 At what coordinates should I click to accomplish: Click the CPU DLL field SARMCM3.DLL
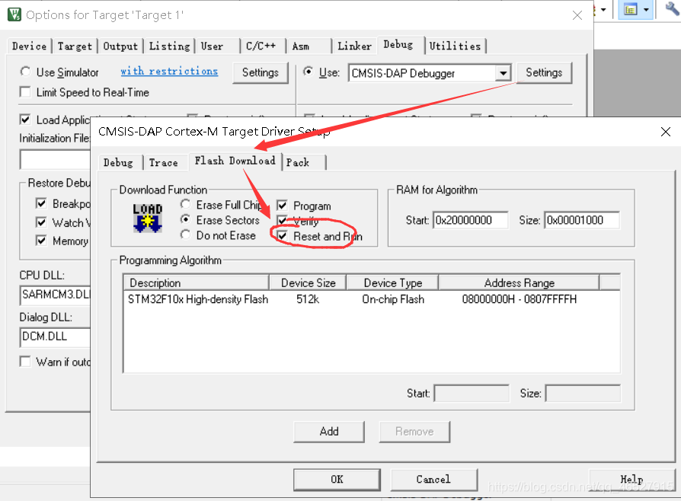55,295
